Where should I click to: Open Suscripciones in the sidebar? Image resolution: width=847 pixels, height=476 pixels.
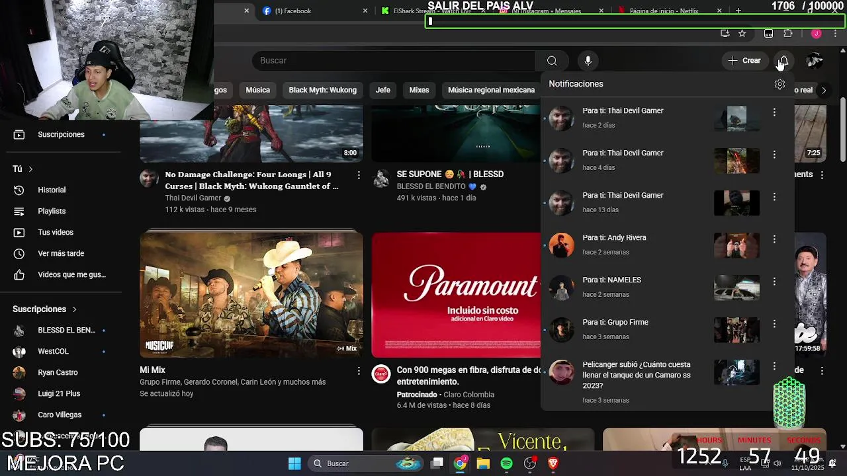tap(61, 134)
